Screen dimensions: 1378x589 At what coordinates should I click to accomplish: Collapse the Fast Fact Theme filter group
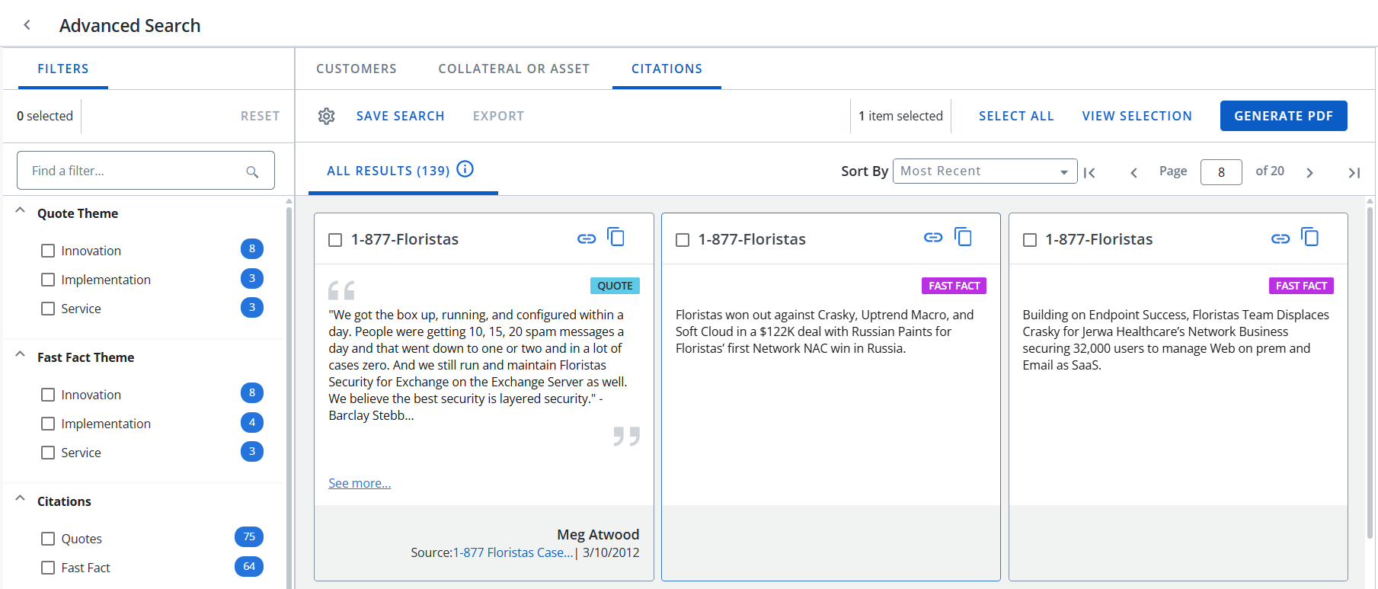pyautogui.click(x=21, y=355)
